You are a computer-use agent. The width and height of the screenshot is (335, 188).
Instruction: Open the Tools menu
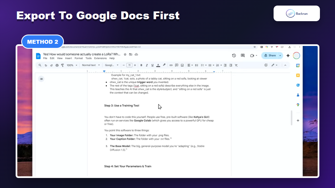pos(88,58)
